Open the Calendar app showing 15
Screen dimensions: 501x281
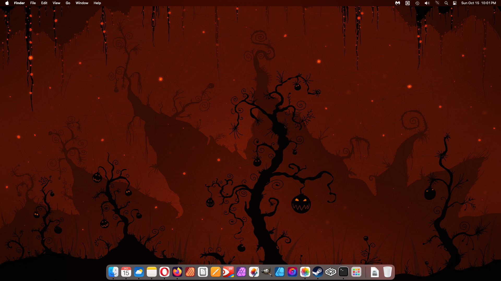[126, 272]
